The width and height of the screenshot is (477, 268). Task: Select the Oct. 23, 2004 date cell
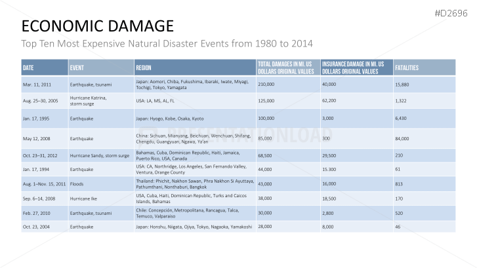click(x=37, y=226)
